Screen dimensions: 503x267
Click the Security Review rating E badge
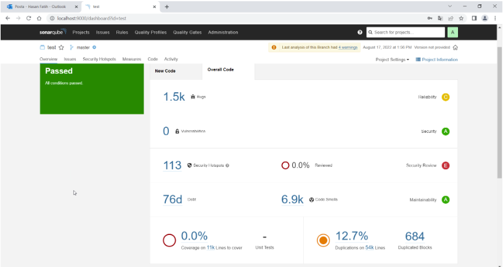pyautogui.click(x=445, y=165)
